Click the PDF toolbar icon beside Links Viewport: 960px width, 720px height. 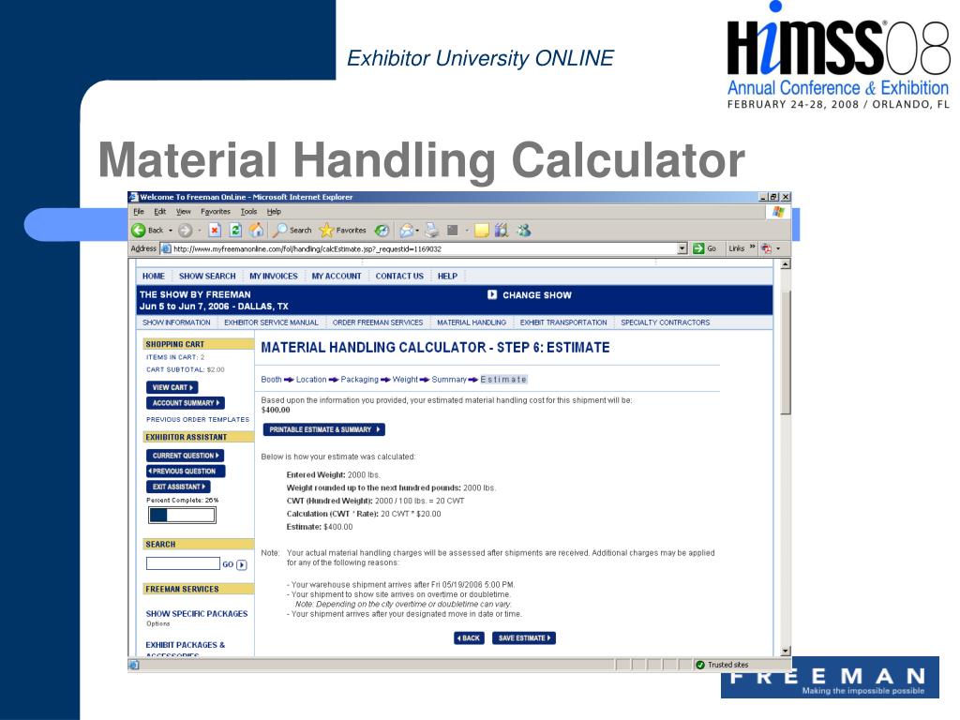(x=766, y=248)
